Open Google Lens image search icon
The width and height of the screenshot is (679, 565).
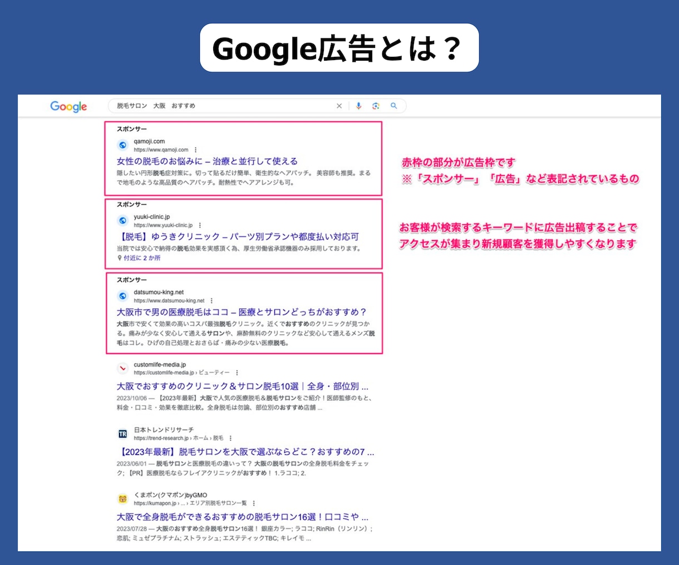pyautogui.click(x=376, y=106)
